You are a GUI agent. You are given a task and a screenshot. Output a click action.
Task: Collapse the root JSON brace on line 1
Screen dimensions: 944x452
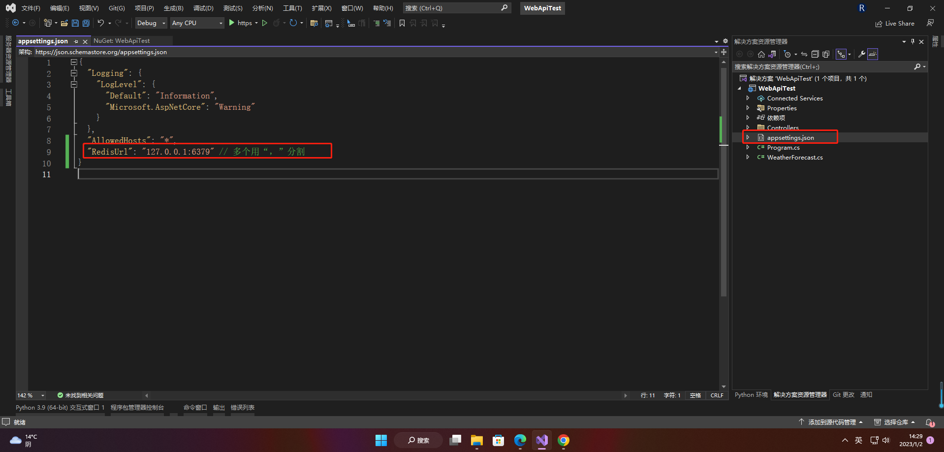click(74, 62)
